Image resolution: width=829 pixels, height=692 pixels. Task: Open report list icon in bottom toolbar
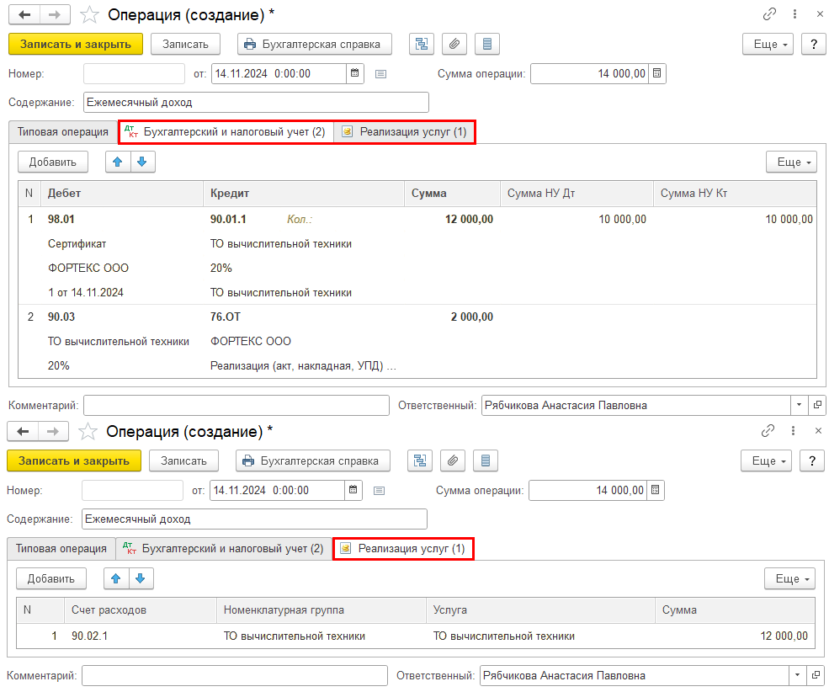click(x=486, y=461)
